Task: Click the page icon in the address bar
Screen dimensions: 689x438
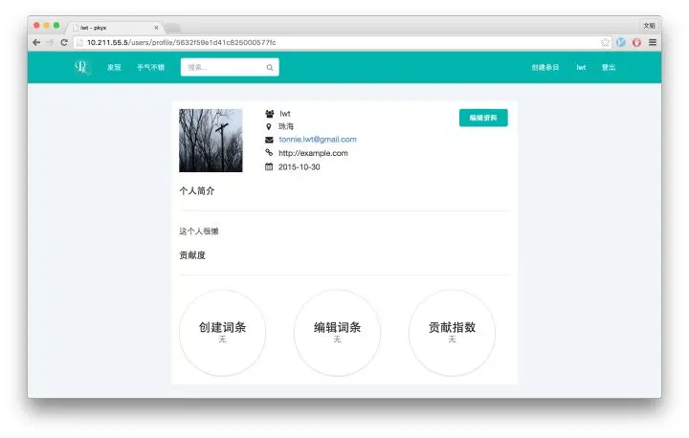Action: [x=79, y=43]
